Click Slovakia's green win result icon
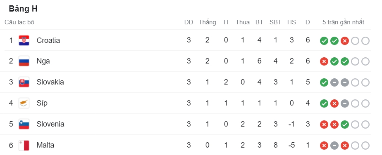 (324, 82)
